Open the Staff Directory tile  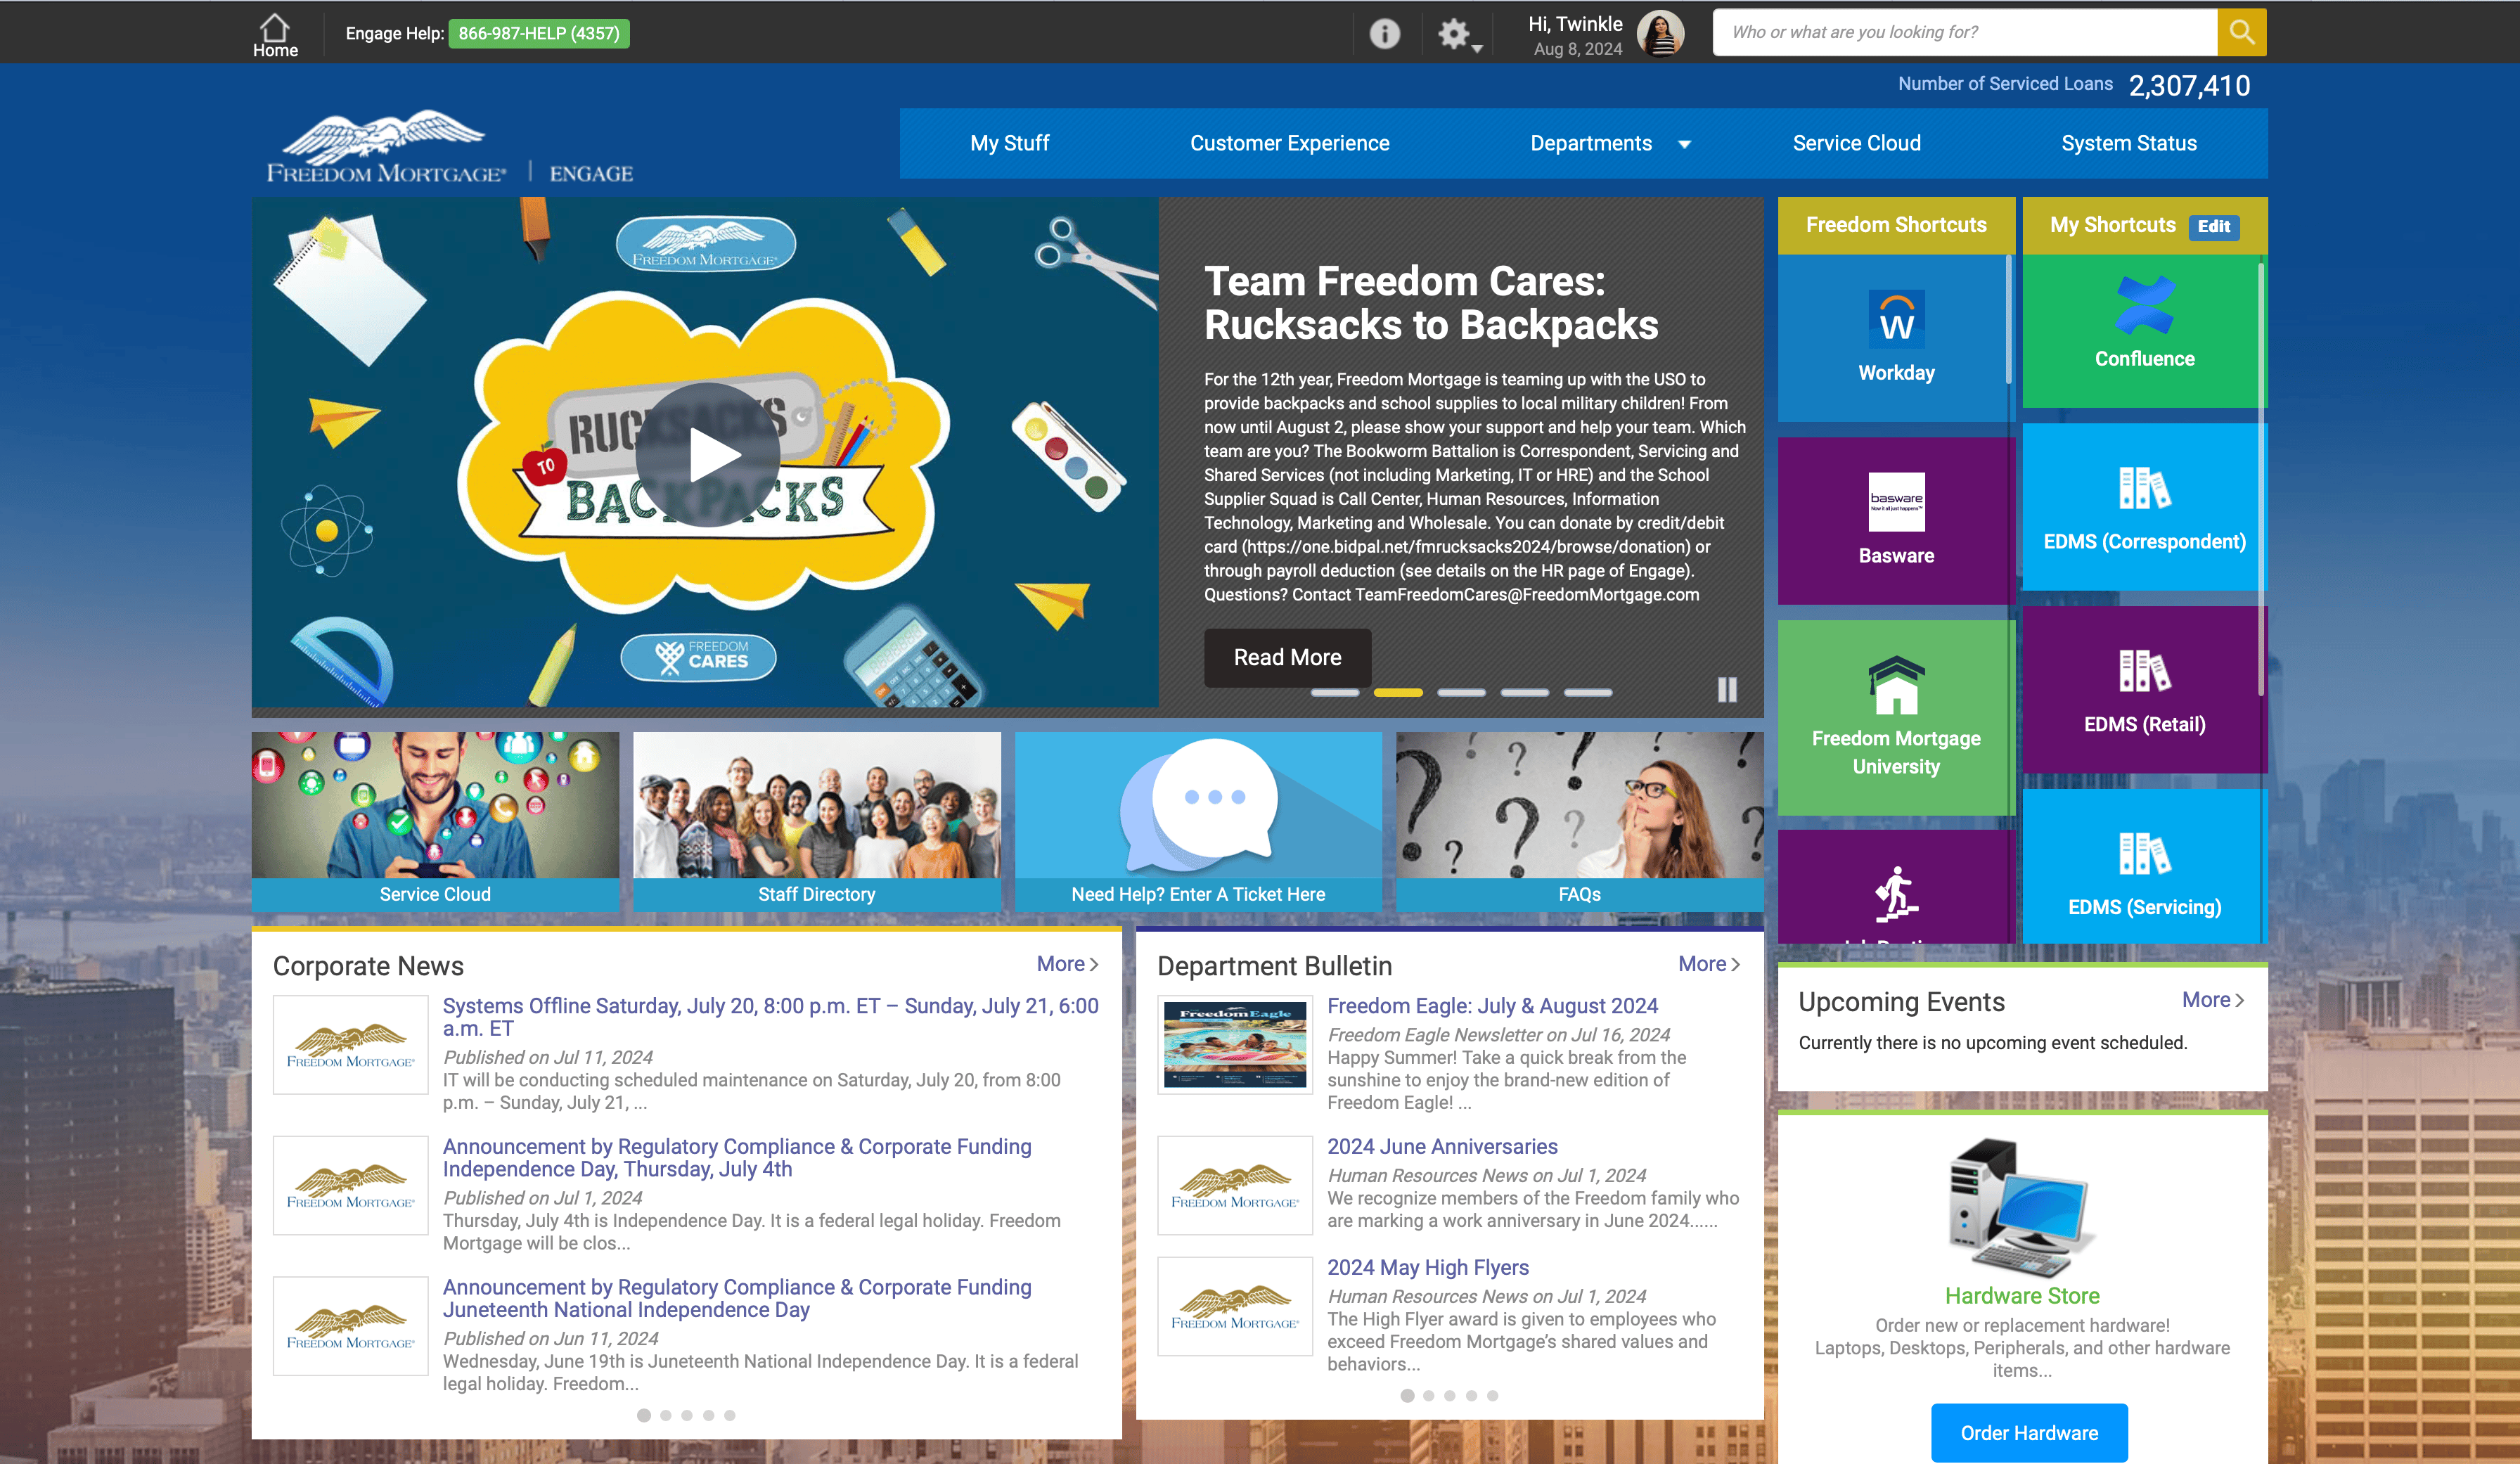pos(816,821)
